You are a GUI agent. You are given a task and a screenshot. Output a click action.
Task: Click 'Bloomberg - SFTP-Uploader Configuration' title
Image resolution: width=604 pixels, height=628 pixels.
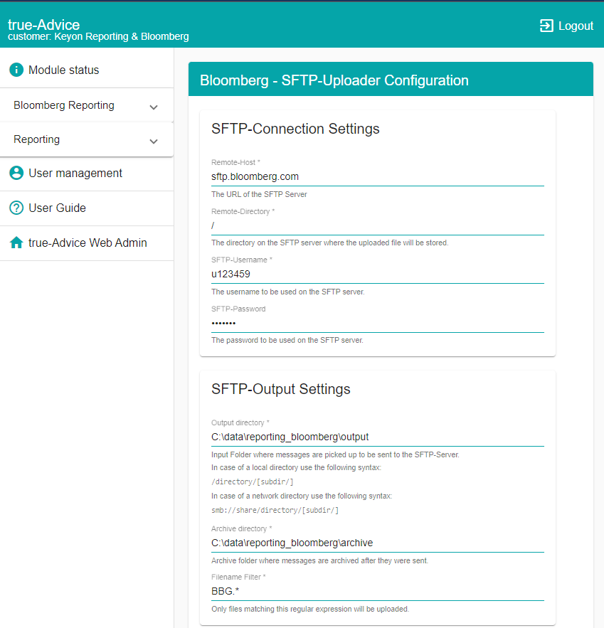[x=334, y=80]
